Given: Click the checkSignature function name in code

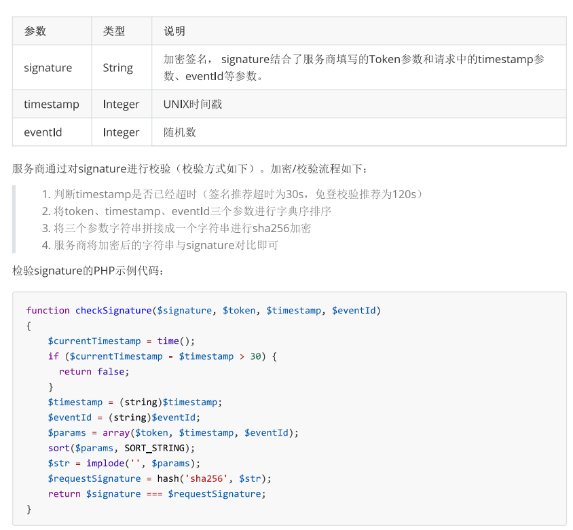Looking at the screenshot, I should tap(113, 311).
